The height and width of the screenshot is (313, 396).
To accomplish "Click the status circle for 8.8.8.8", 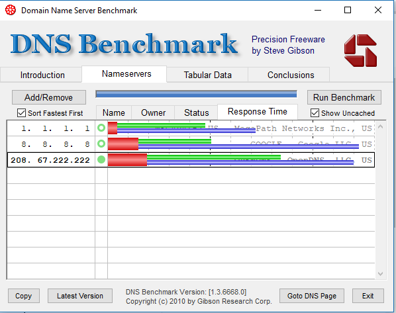I will coord(101,144).
